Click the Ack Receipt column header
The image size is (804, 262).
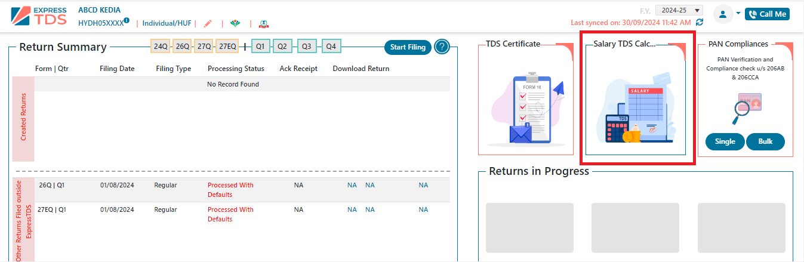coord(298,69)
